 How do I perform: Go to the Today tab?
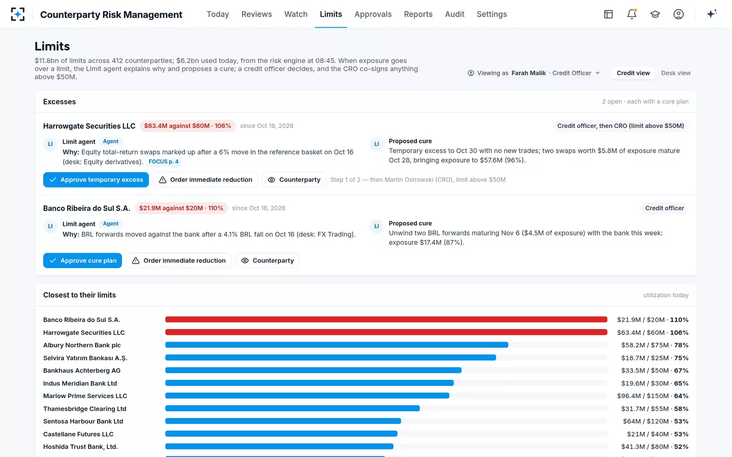coord(218,14)
